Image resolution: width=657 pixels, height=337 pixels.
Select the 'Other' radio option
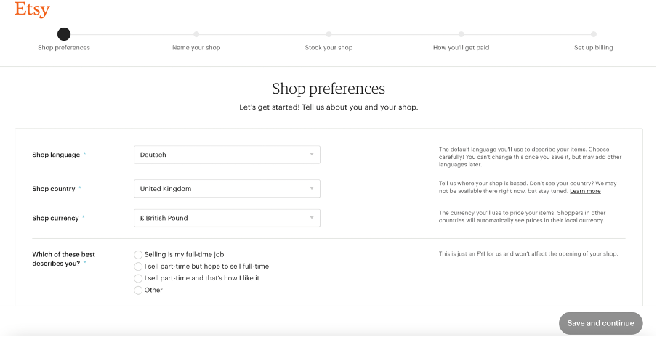(139, 290)
